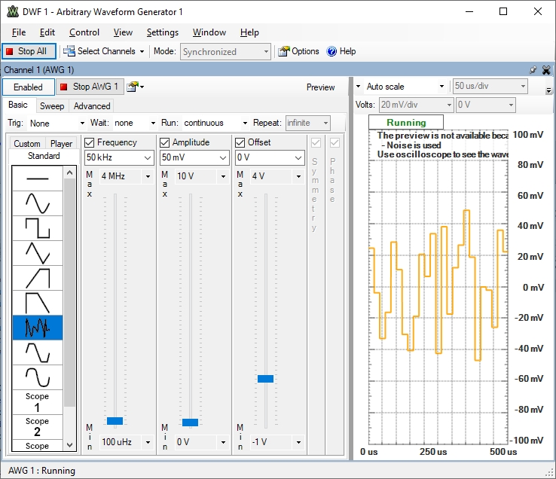Viewport: 556px width, 479px height.
Task: Disable the Offset checkbox
Action: [240, 142]
